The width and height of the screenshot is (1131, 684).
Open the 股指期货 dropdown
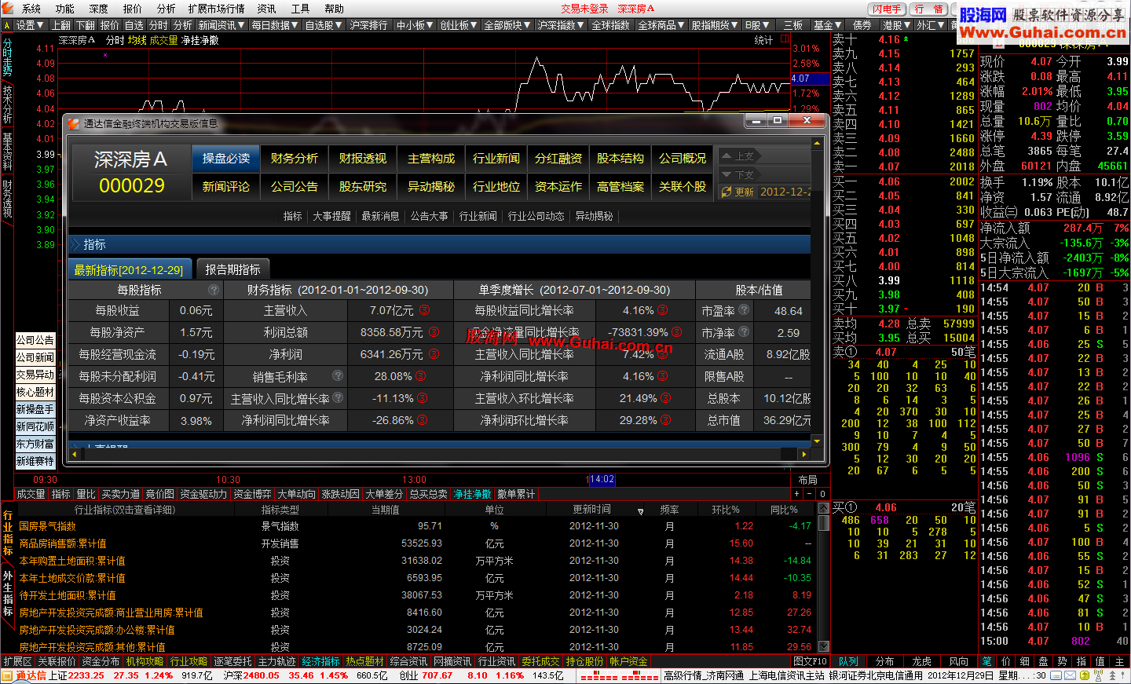tap(715, 25)
